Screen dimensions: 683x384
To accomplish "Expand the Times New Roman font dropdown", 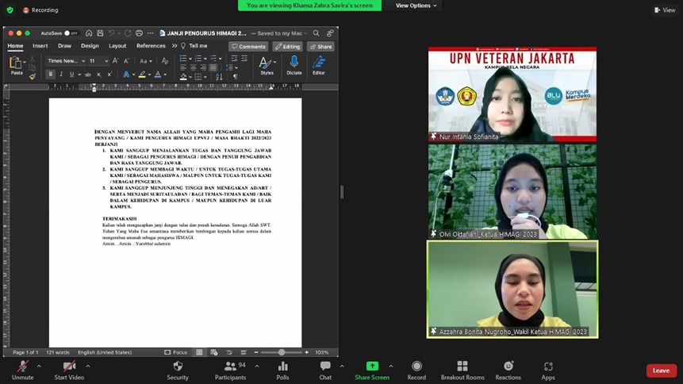I will coord(82,61).
